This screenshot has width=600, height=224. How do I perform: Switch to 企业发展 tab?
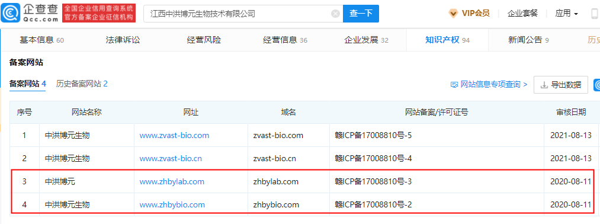(366, 40)
